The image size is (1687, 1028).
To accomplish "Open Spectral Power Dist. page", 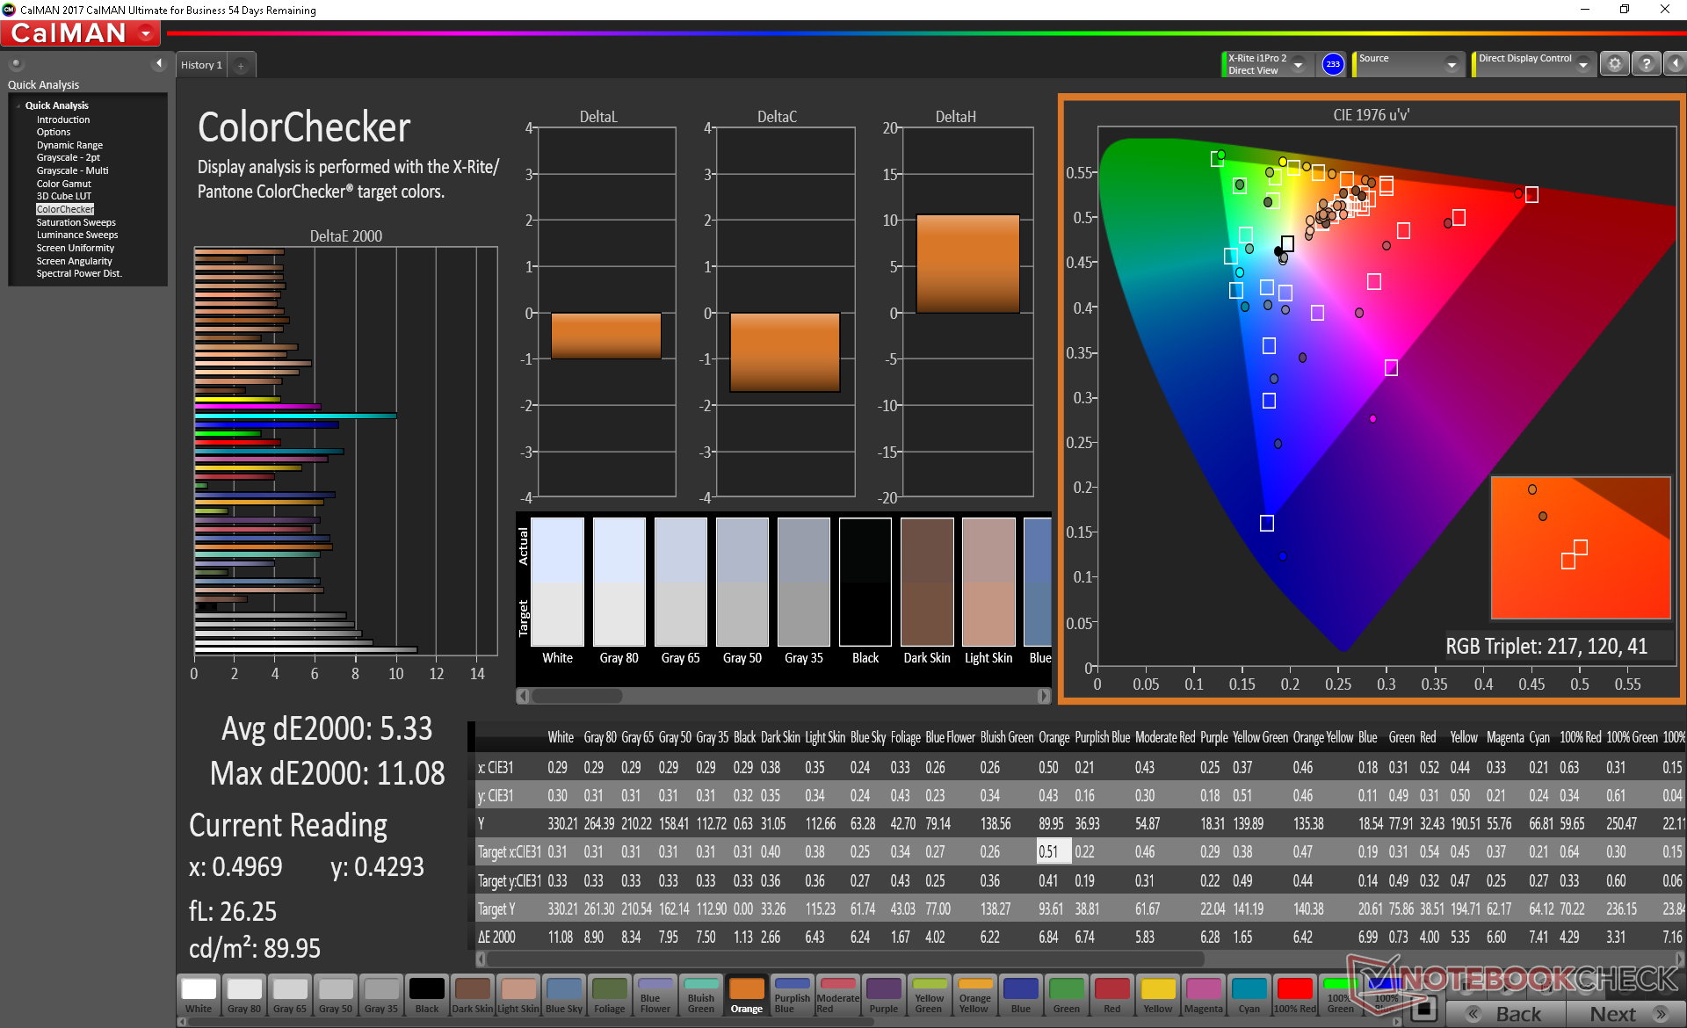I will tap(79, 274).
